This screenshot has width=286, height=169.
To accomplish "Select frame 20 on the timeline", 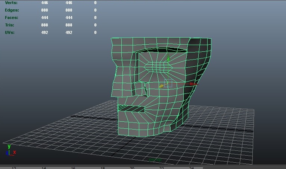I will coord(132,168).
